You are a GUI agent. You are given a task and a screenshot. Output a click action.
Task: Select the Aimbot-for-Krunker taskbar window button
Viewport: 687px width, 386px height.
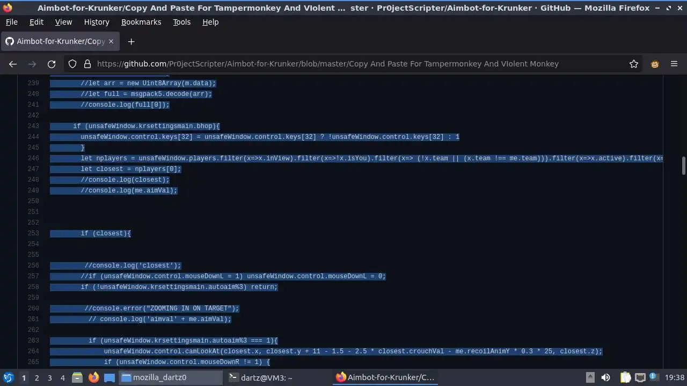coord(385,377)
